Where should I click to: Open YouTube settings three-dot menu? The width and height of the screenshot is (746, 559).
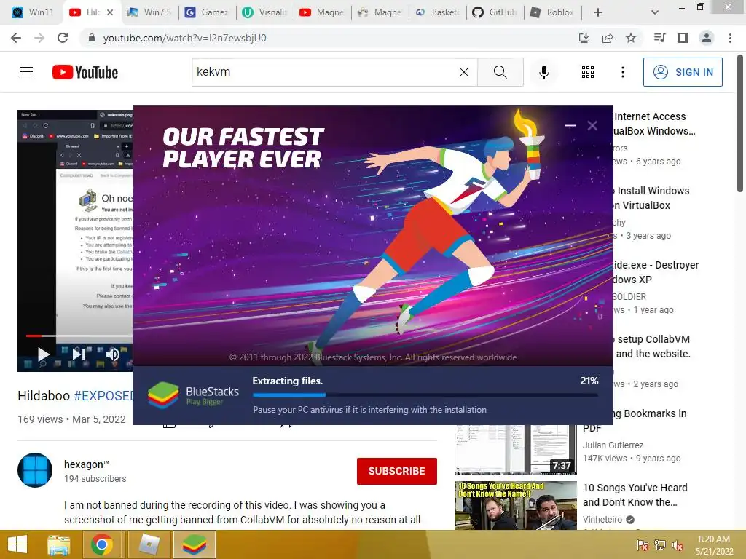[622, 72]
